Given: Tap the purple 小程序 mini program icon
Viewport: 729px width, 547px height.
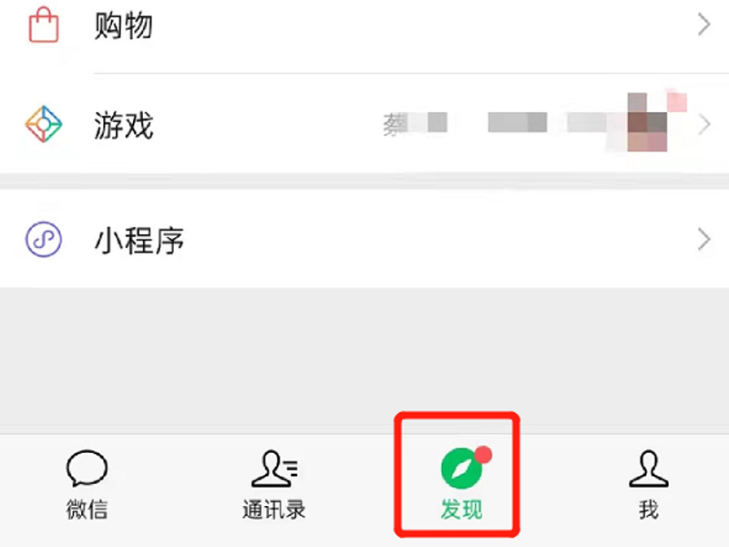Looking at the screenshot, I should click(43, 240).
